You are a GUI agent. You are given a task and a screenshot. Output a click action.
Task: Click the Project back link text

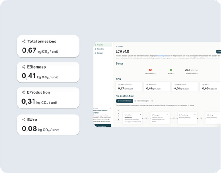[x=120, y=46]
